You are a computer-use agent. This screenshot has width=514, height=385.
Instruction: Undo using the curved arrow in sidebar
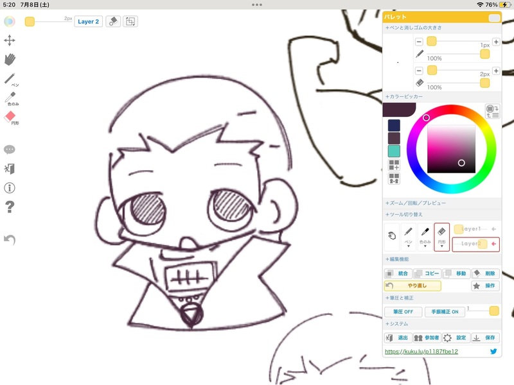point(10,239)
